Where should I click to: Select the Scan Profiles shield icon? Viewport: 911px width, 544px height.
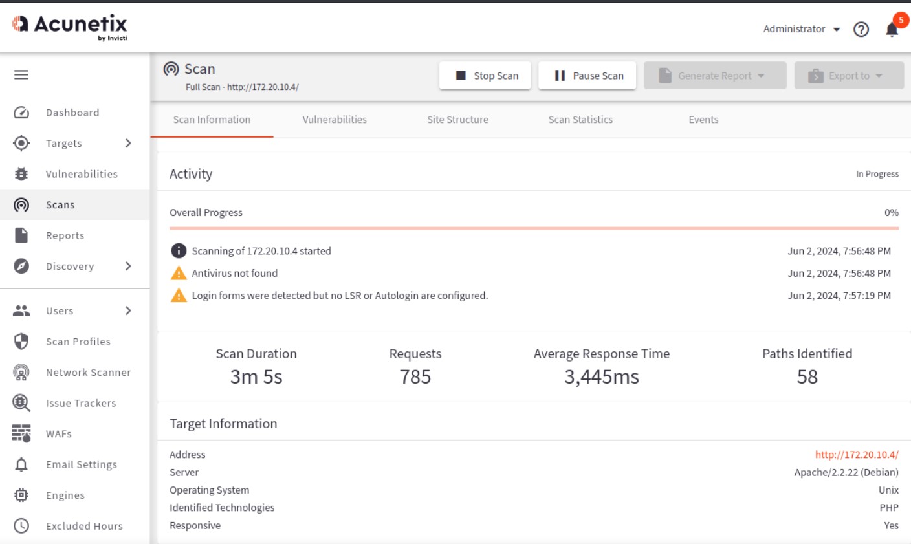[x=21, y=342]
